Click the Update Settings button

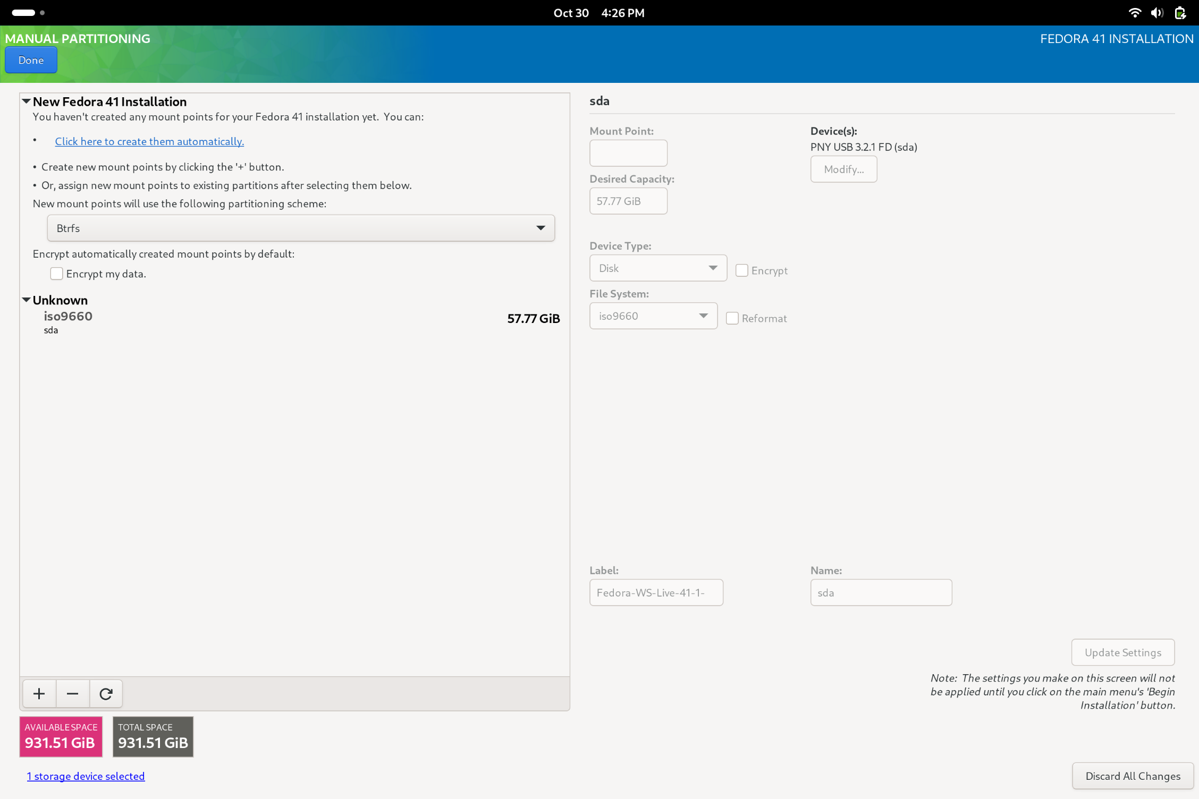(x=1122, y=652)
